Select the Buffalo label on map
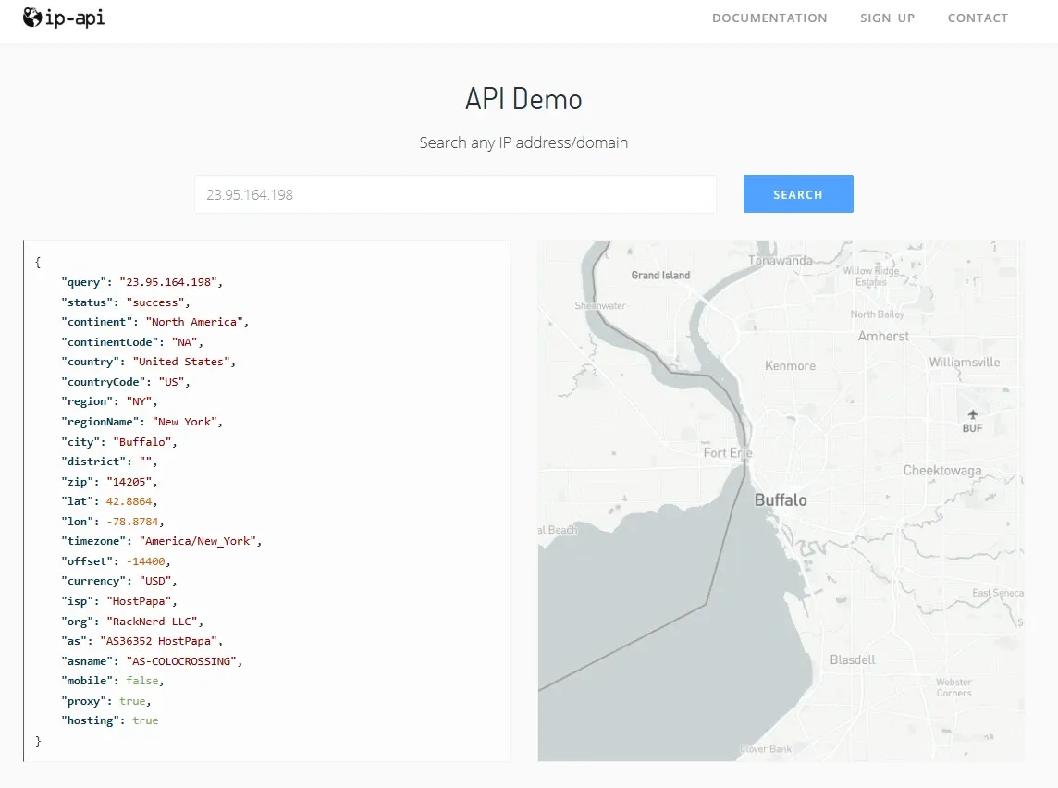Image resolution: width=1058 pixels, height=788 pixels. 781,500
